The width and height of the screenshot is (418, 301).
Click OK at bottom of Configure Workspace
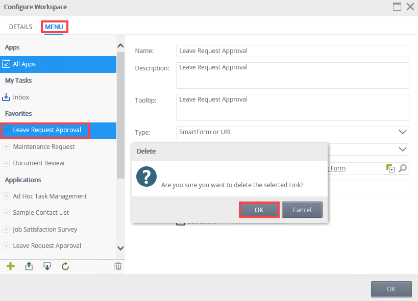(x=391, y=289)
